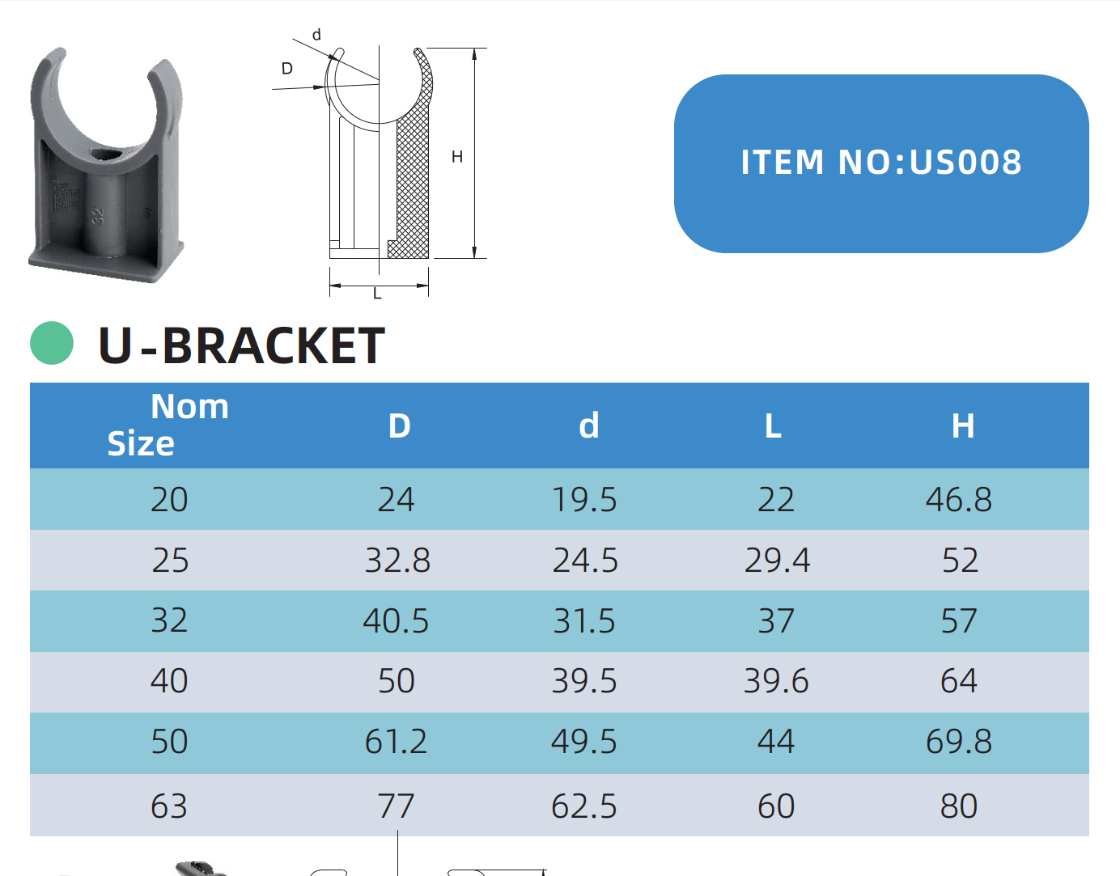Select the U-BRACKET heading text
The image size is (1120, 876).
[241, 346]
